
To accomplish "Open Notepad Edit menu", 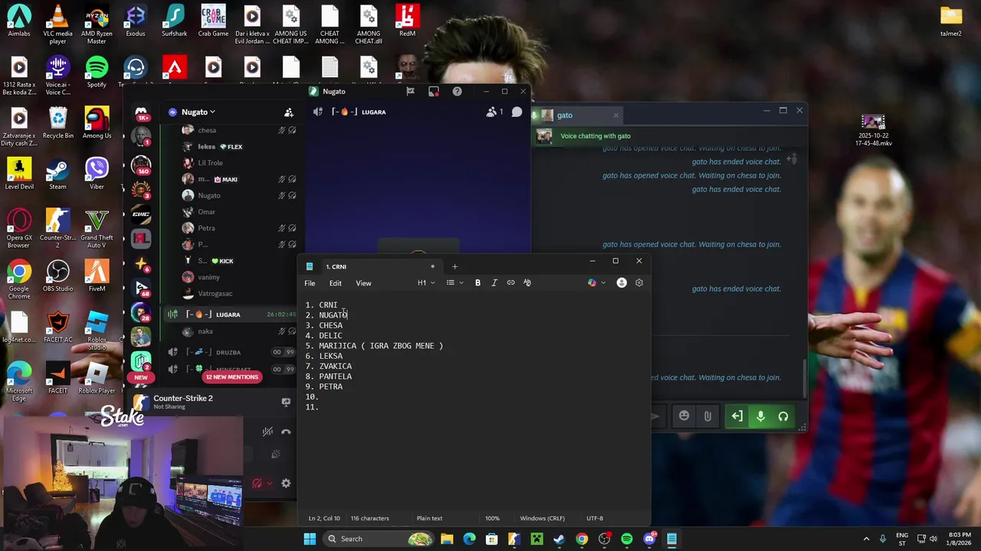I will point(336,283).
